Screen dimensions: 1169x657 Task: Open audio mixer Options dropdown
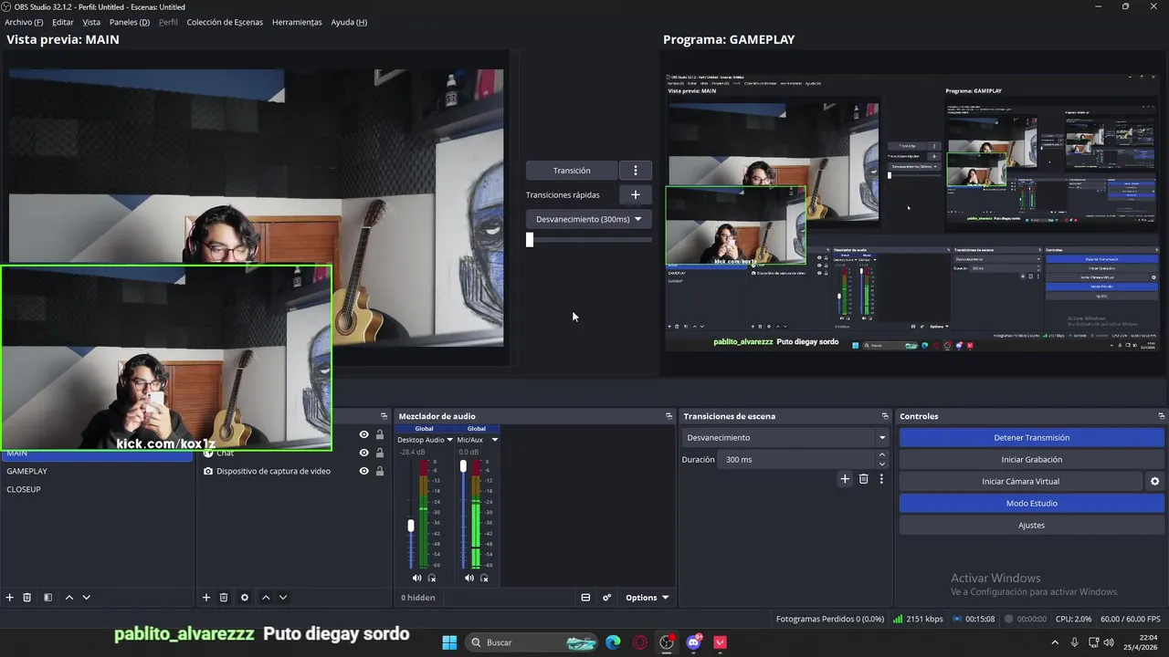tap(647, 598)
